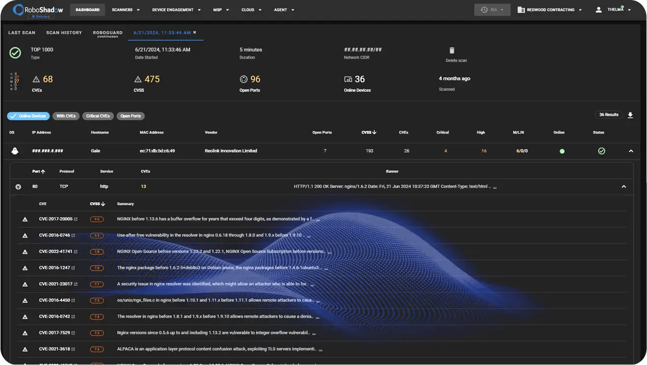Click the port 80 globe service icon
The image size is (647, 365).
(18, 187)
